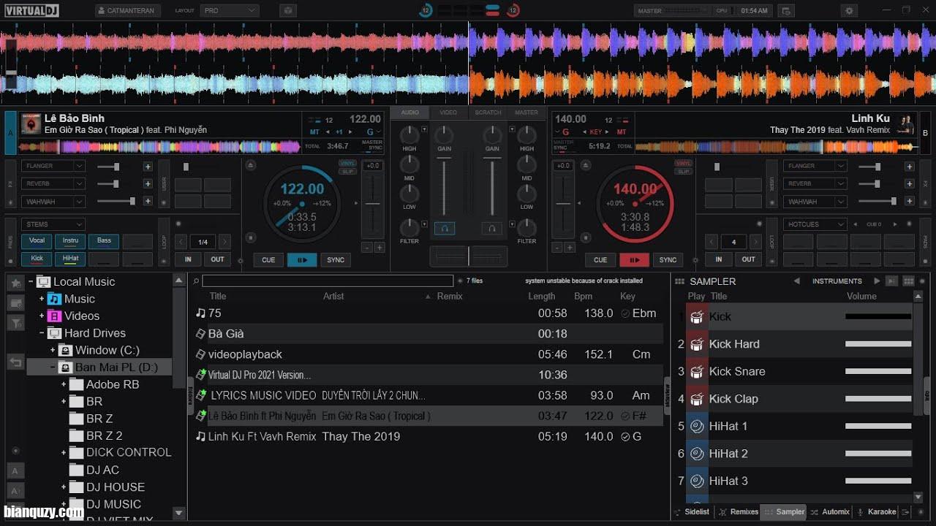Open the HOTCUES pads mode dropdown
Viewport: 936px width, 526px height.
(x=815, y=225)
